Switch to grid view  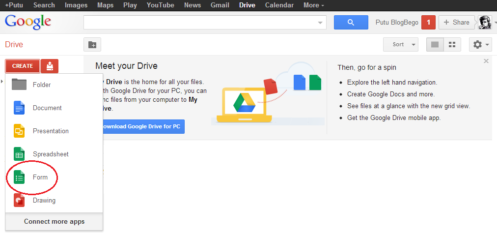pos(452,44)
